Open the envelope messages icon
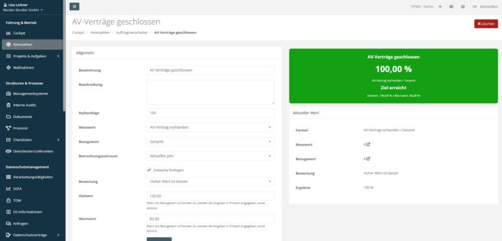This screenshot has height=241, width=502. 451,6
